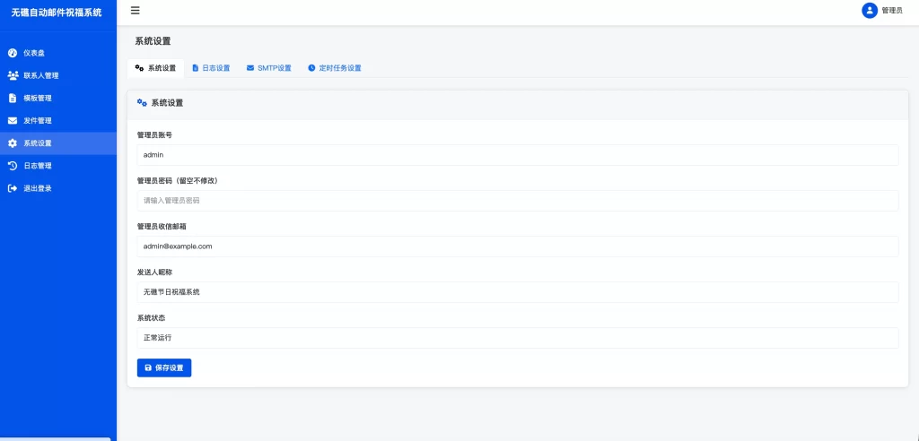Click the 模板管理 template file icon
The width and height of the screenshot is (919, 441).
click(x=13, y=98)
